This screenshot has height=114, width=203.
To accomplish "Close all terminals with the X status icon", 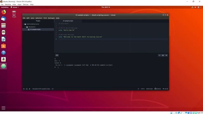I will coord(29,89).
